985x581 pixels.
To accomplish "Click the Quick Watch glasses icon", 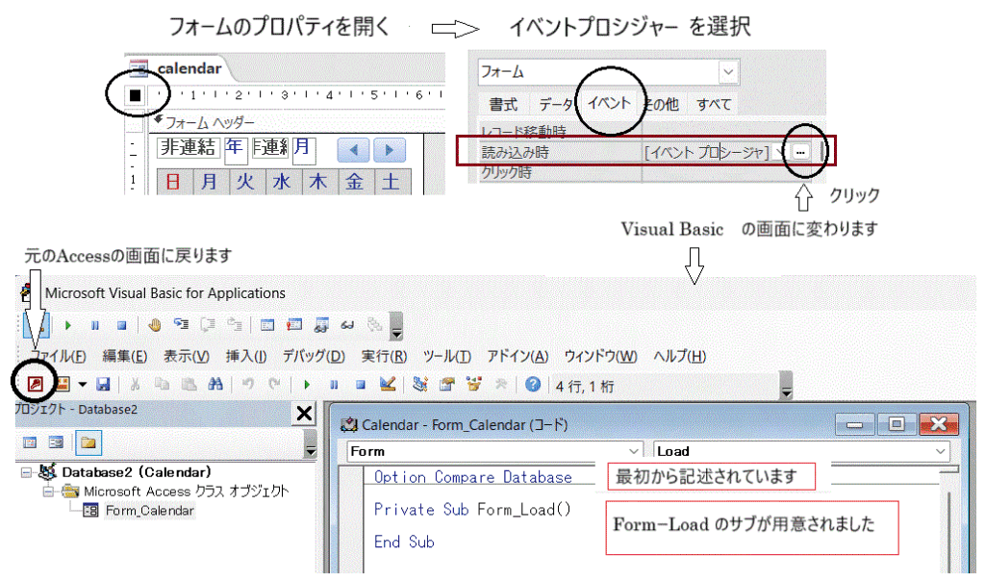I will pos(347,325).
